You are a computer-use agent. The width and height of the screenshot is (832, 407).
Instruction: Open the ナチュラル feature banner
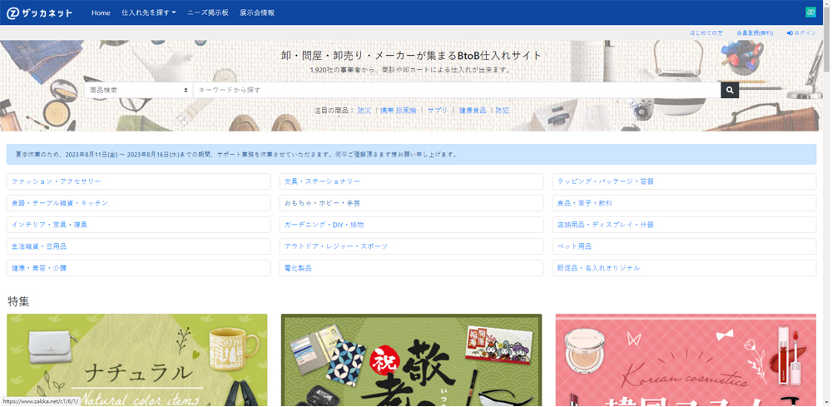137,360
